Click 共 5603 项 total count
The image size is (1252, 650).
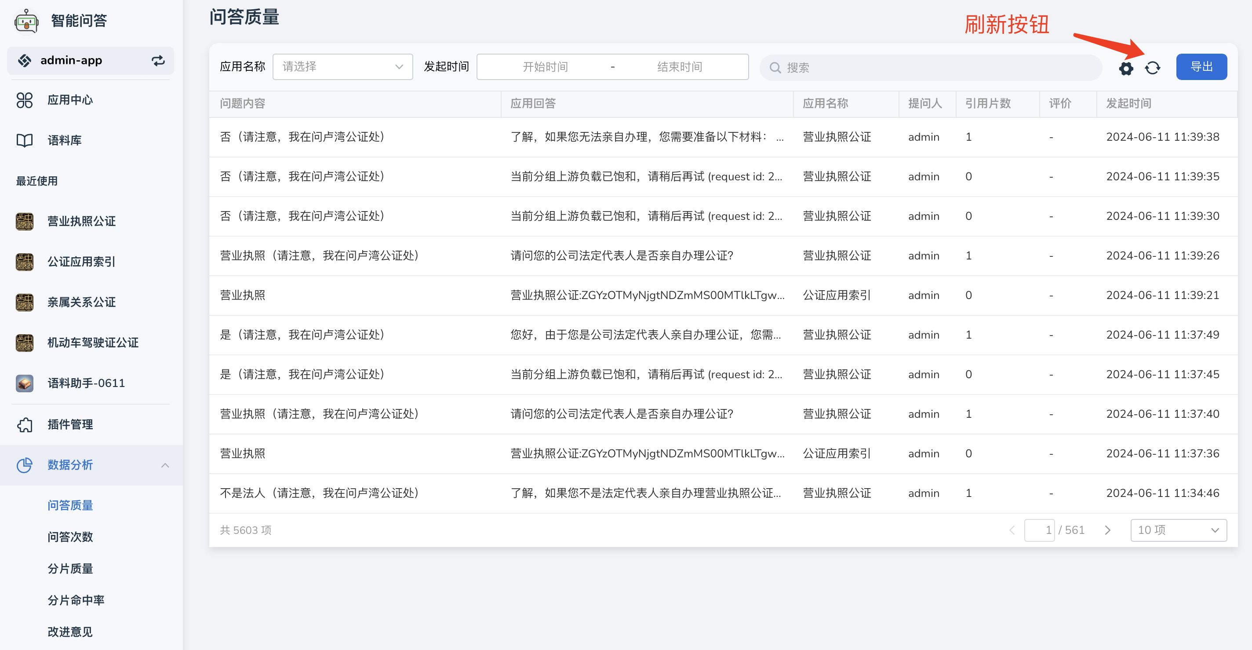point(245,530)
